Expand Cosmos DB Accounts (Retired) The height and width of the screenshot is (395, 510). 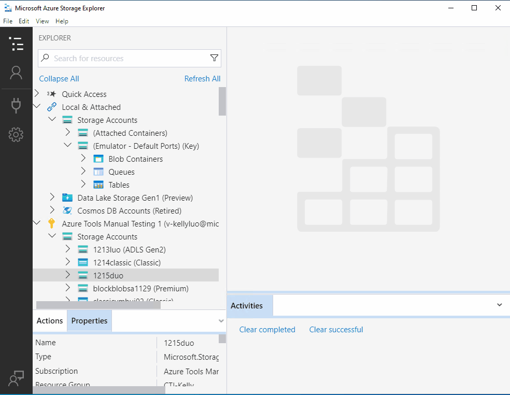click(x=52, y=210)
